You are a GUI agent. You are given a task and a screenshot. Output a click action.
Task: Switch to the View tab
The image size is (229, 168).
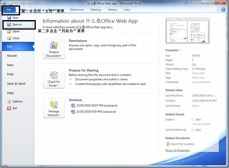(127, 10)
